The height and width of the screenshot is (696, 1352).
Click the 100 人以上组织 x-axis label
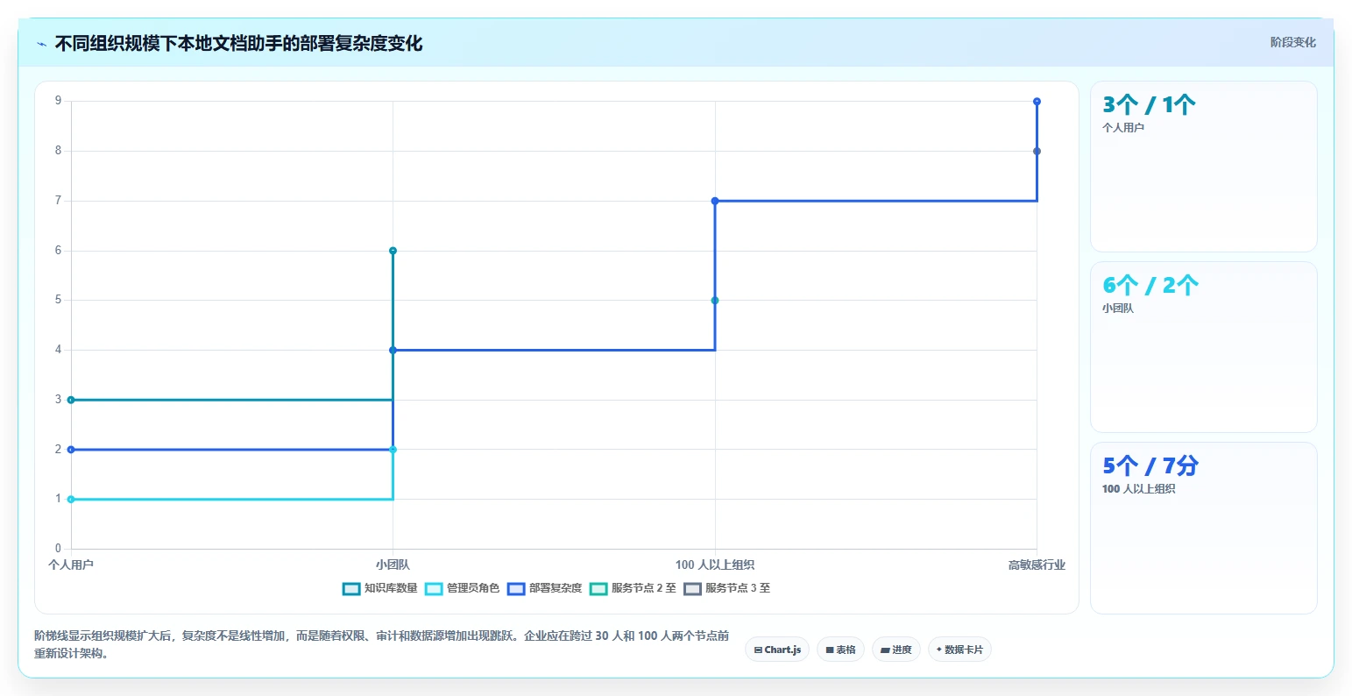(715, 565)
